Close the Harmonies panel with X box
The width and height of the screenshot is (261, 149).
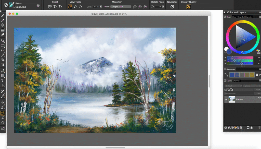coord(225,69)
